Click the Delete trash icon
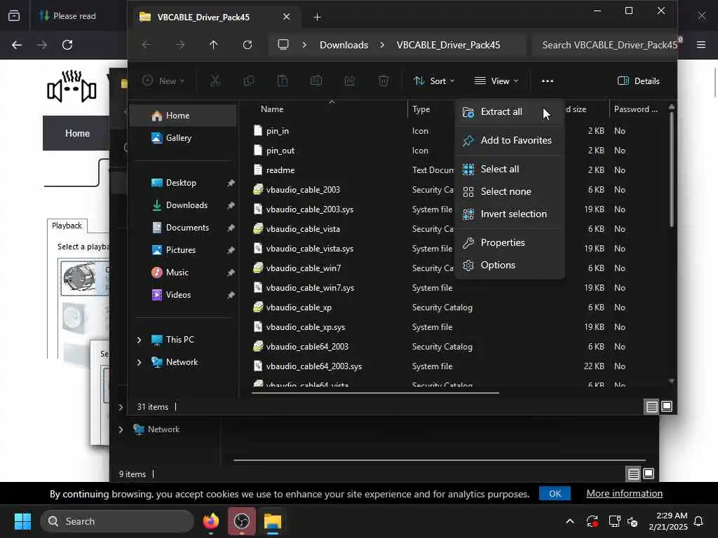Screen dimensions: 718x538 coord(384,81)
